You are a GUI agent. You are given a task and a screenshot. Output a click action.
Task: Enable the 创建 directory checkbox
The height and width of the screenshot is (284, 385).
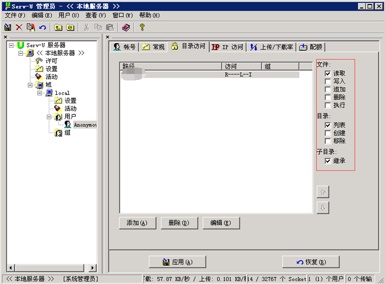[x=328, y=133]
